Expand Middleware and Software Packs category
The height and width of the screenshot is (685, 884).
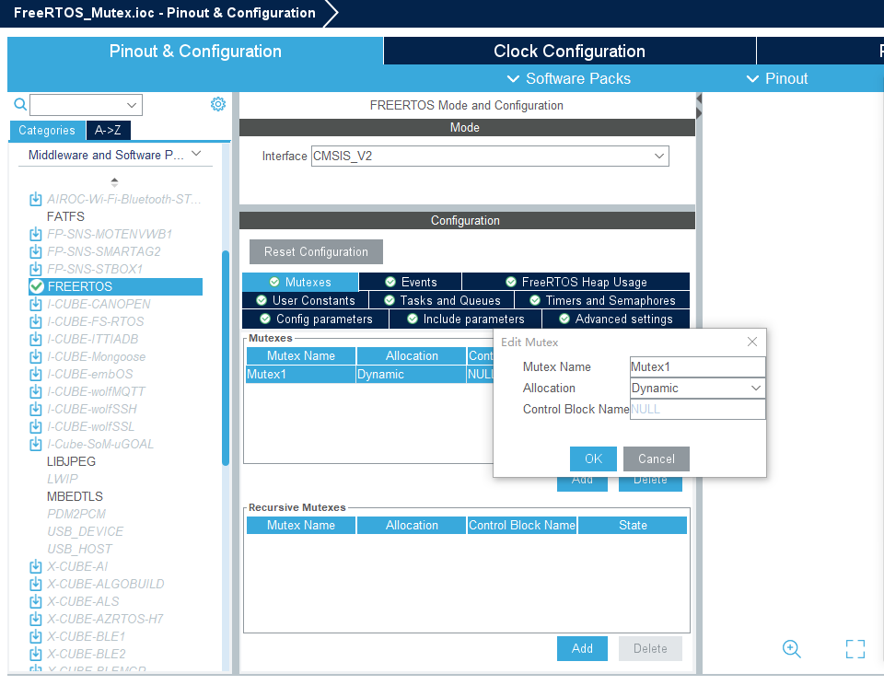(x=196, y=154)
